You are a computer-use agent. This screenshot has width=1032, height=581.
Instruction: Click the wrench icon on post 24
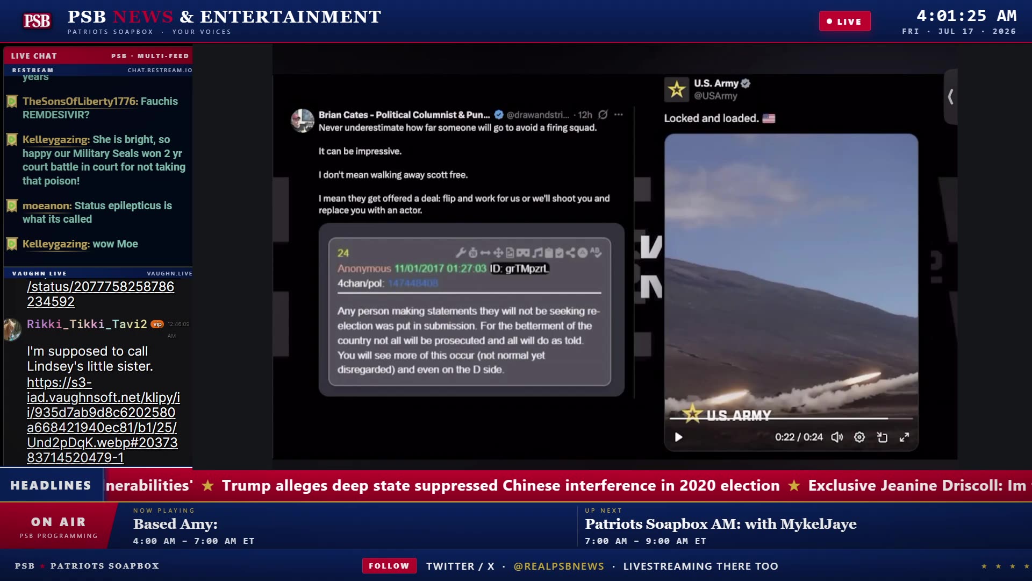coord(460,253)
